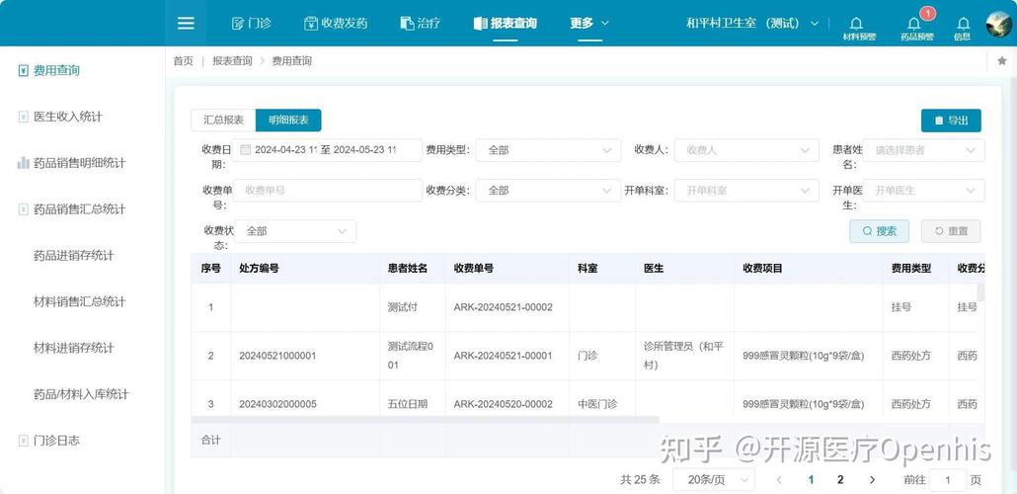Open 门诊 in top navigation

(x=252, y=24)
